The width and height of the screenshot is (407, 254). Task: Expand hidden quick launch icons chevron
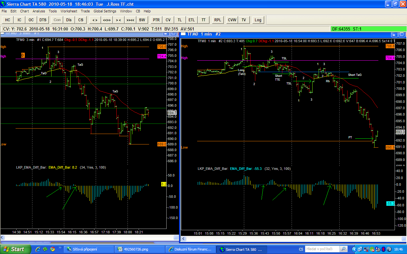(60, 248)
